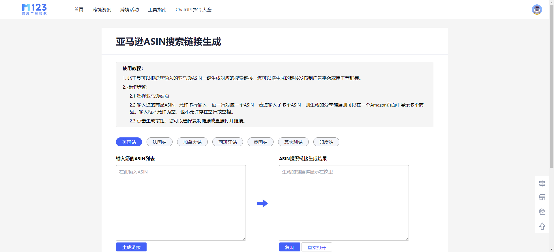Click the 使用教程： heading text
The image size is (554, 252).
click(133, 68)
